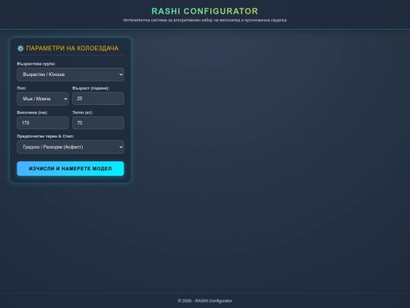Select the Тегло (кг) input field
The width and height of the screenshot is (410, 308).
click(x=98, y=123)
